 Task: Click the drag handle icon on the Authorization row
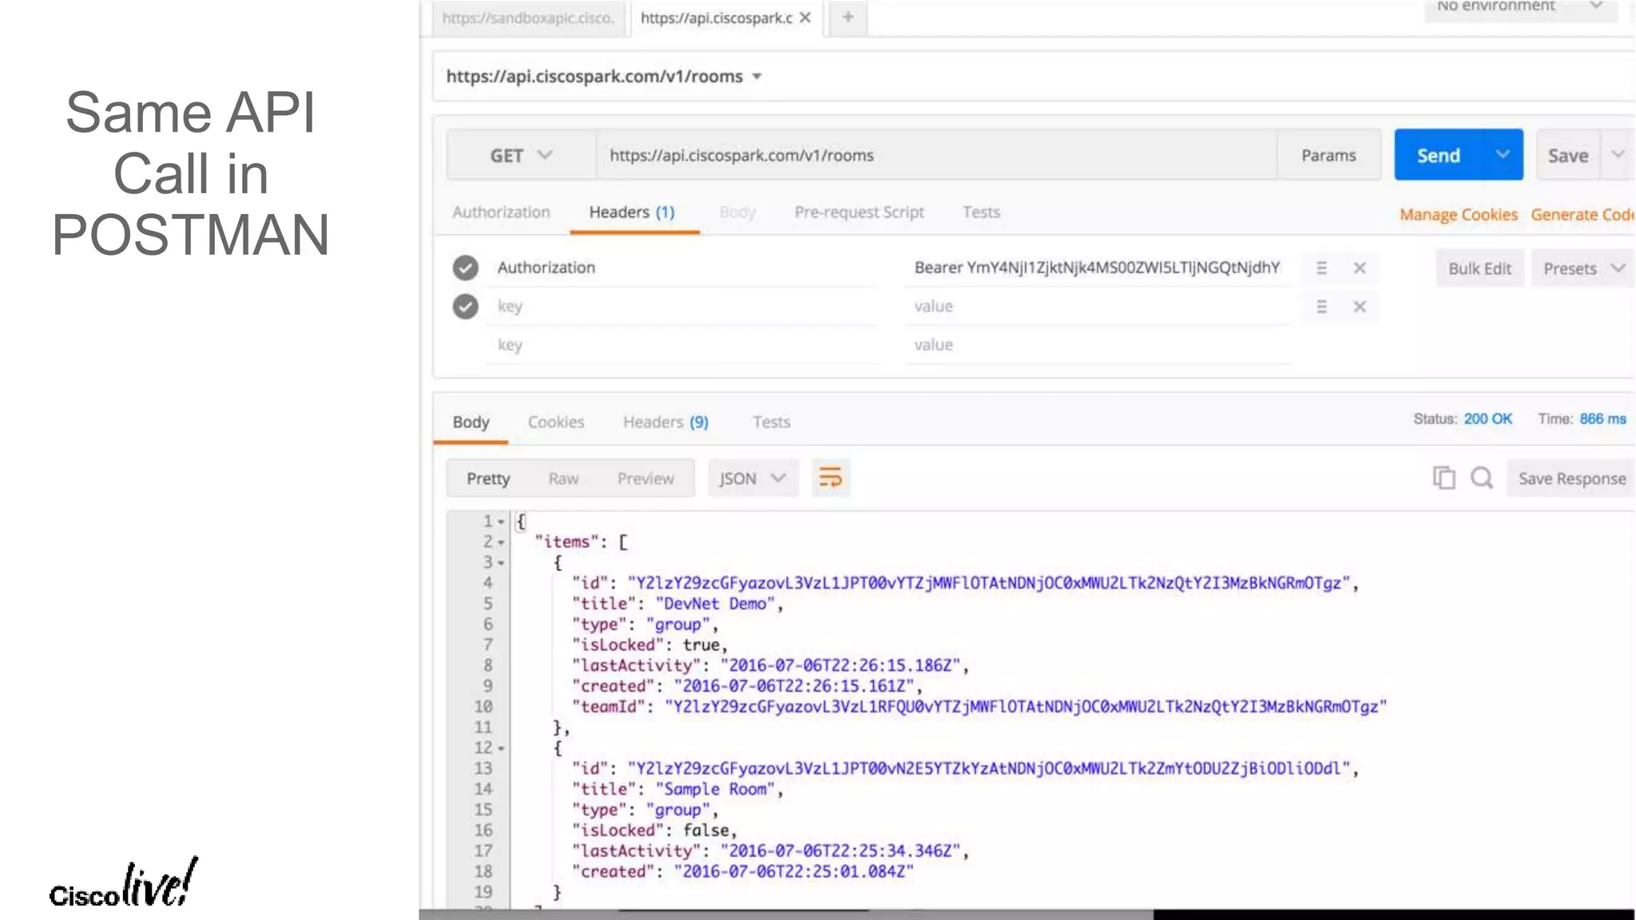coord(1321,268)
